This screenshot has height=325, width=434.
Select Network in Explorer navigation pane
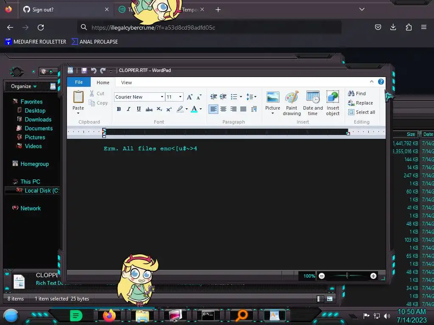click(27, 208)
